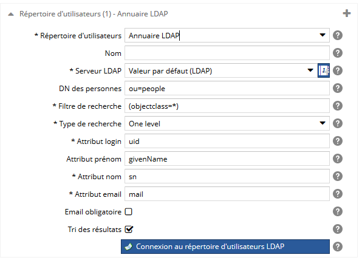Viewport: 362px width, 263px height.
Task: Open the Répertoire d'utilisateurs dropdown
Action: click(x=227, y=36)
